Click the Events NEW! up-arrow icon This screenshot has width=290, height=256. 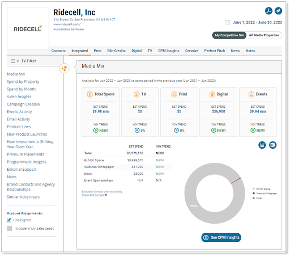pyautogui.click(x=253, y=131)
